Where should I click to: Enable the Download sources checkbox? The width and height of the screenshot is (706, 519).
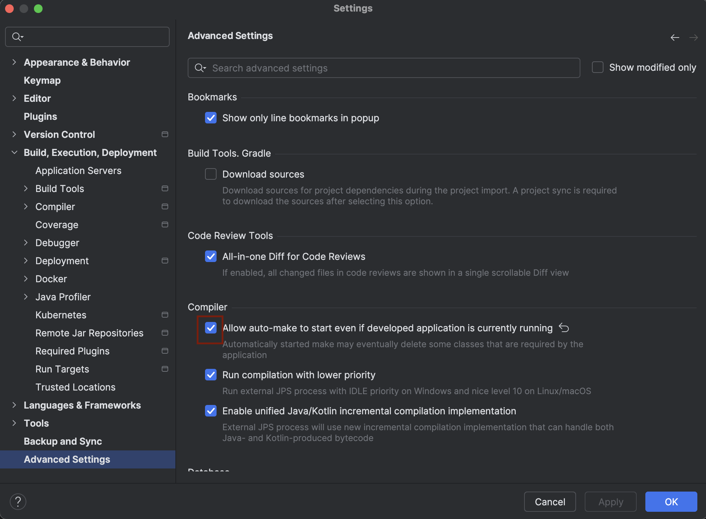coord(211,174)
